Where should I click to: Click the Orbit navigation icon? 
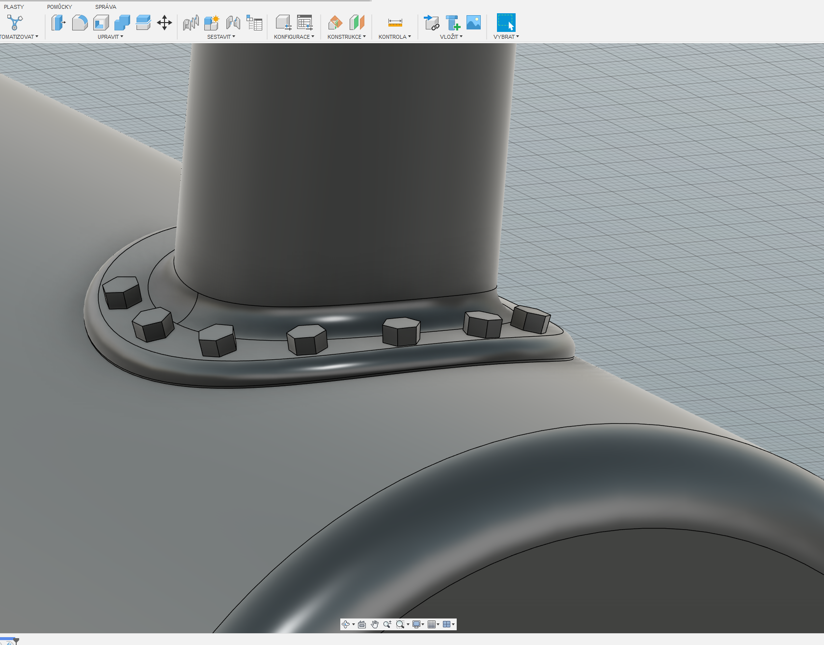pyautogui.click(x=346, y=624)
